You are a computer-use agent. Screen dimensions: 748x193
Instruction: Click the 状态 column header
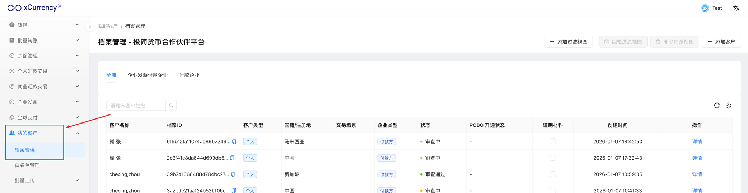tap(425, 125)
